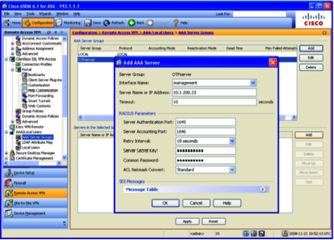The image size is (334, 240).
Task: Select the LOCAL server group row
Action: coord(187,54)
